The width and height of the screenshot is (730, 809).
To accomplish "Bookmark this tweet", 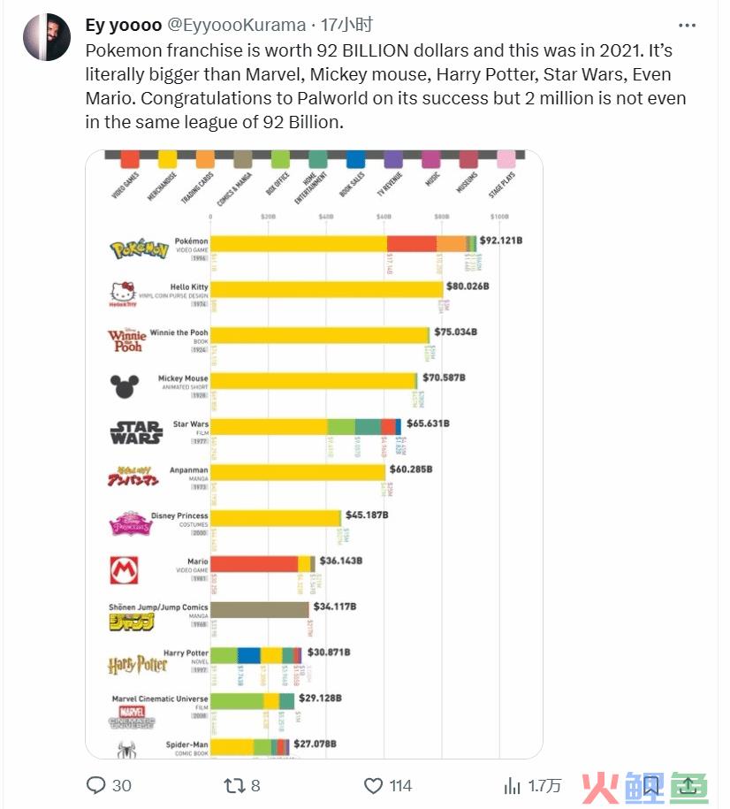I will click(x=650, y=786).
